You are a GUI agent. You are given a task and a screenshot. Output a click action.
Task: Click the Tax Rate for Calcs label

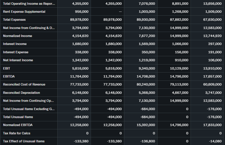tap(17, 133)
